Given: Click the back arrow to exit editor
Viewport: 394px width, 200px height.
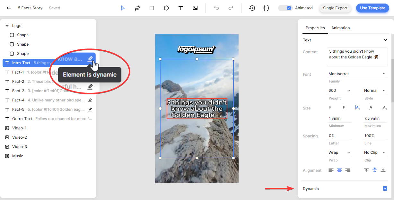Looking at the screenshot, I should click(x=9, y=8).
